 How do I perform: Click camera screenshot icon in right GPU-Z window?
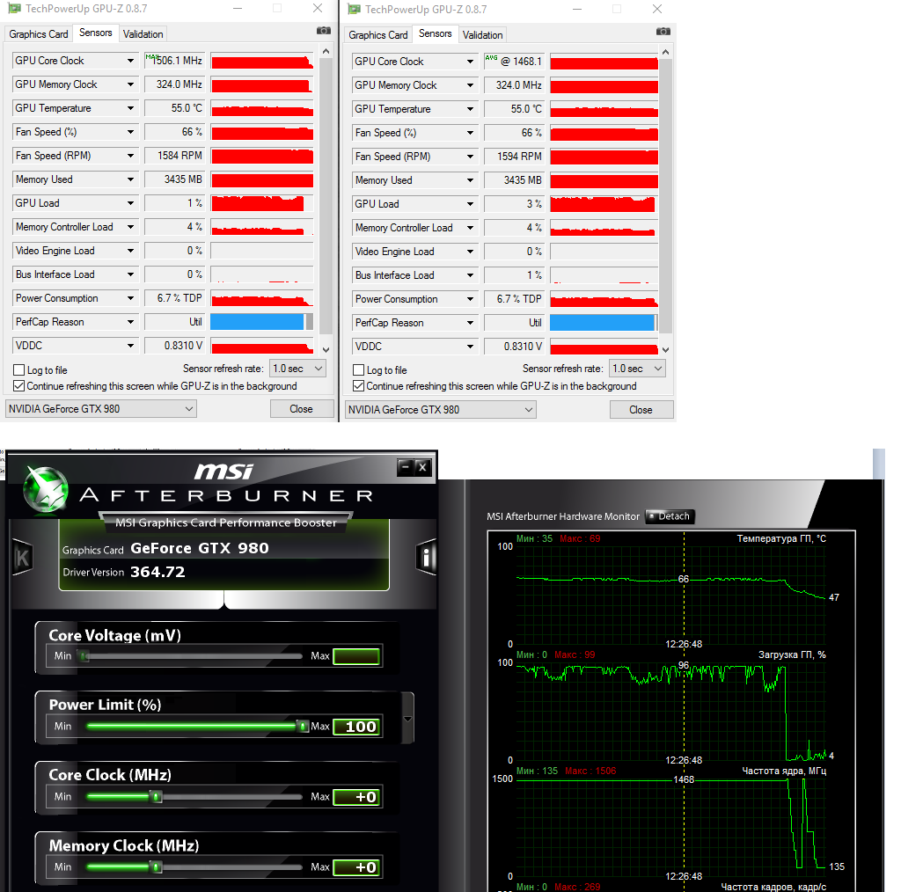pyautogui.click(x=663, y=31)
